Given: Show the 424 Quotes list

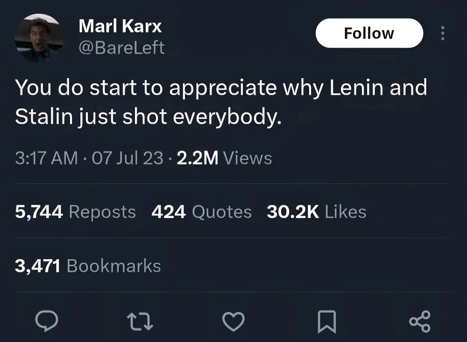Looking at the screenshot, I should click(x=201, y=212).
